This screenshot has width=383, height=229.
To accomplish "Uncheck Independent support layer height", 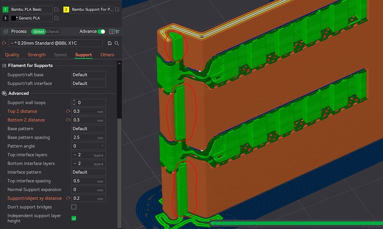I will pyautogui.click(x=74, y=218).
